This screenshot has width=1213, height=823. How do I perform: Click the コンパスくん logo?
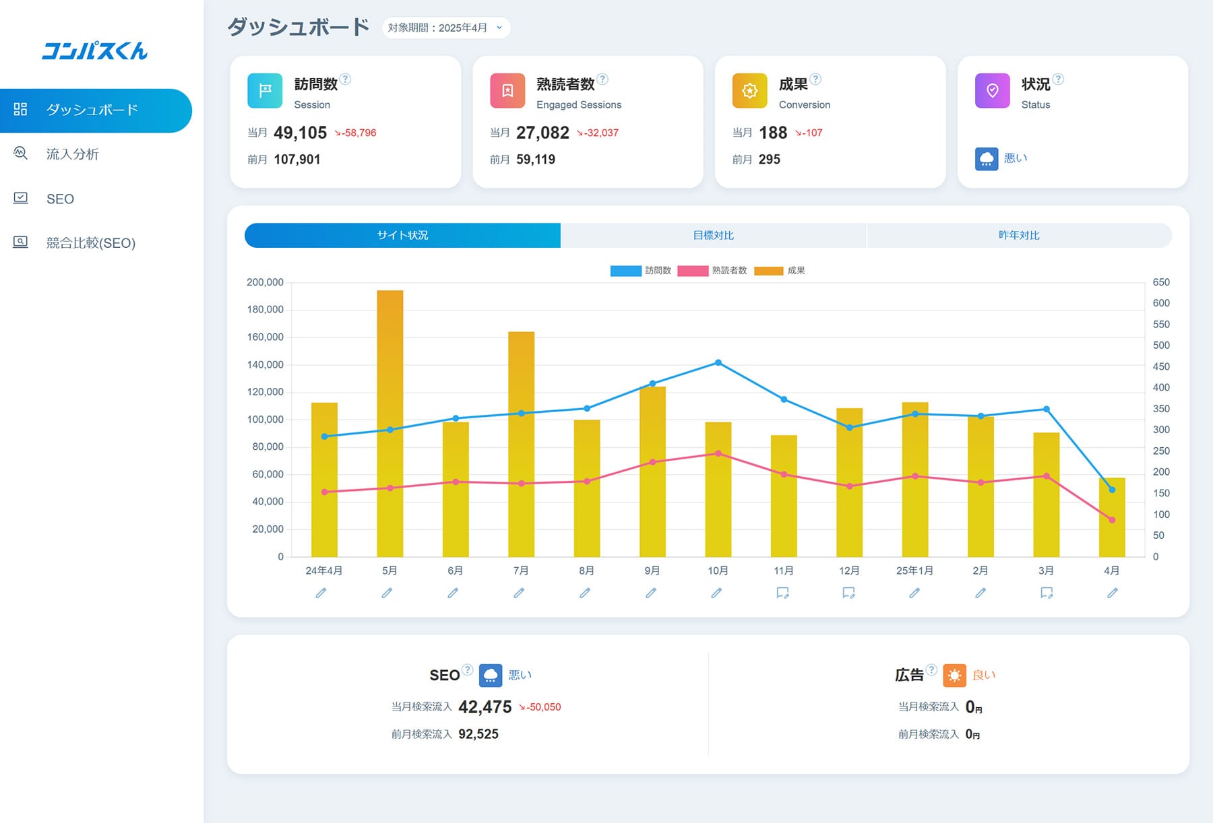(95, 51)
